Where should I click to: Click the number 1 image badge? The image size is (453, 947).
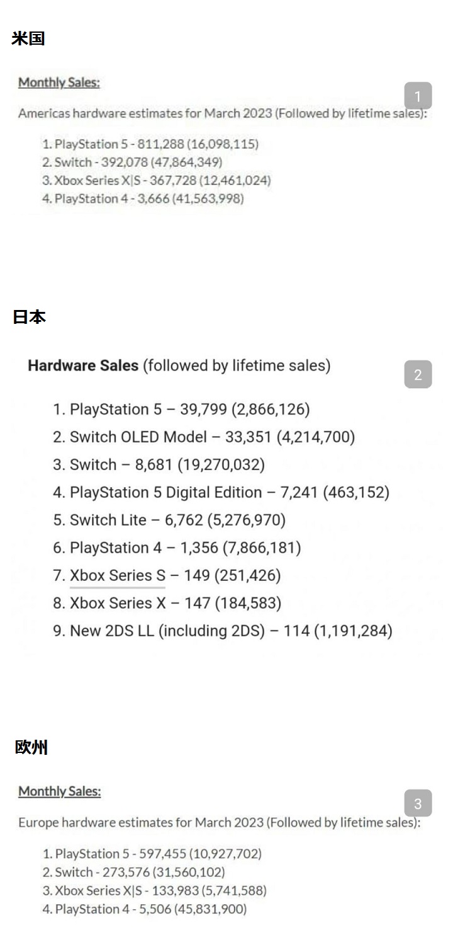tap(418, 96)
